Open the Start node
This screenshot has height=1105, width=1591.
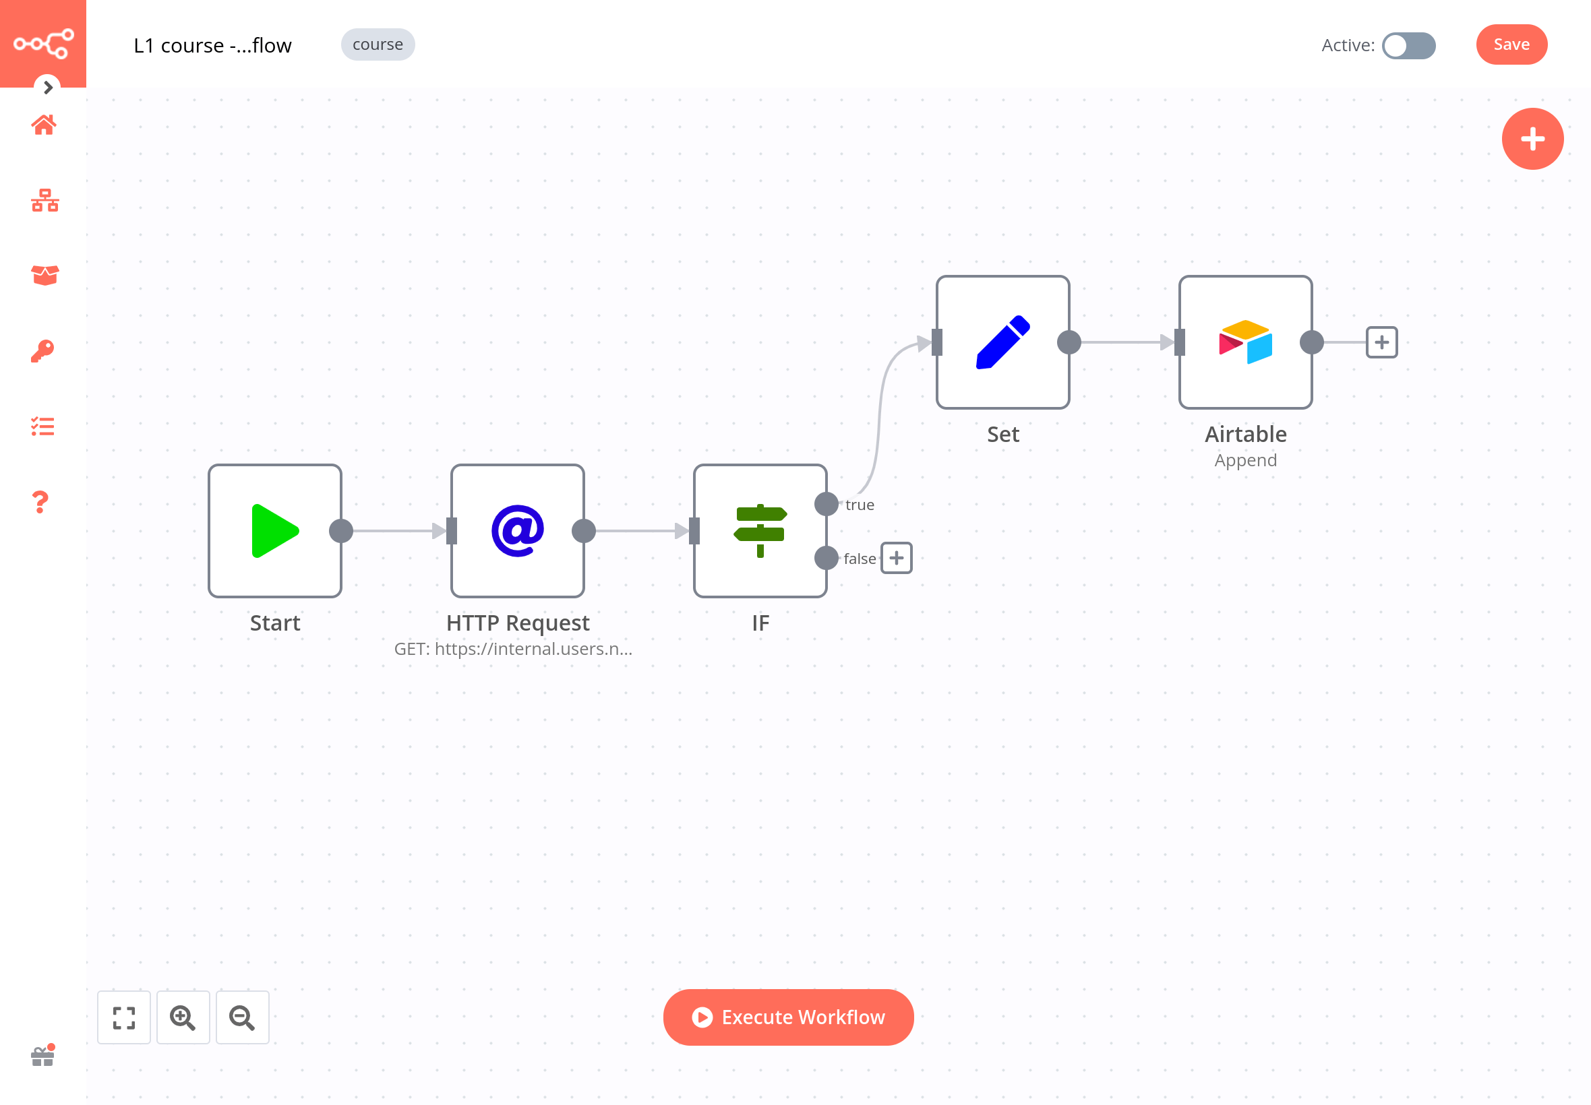(x=275, y=531)
